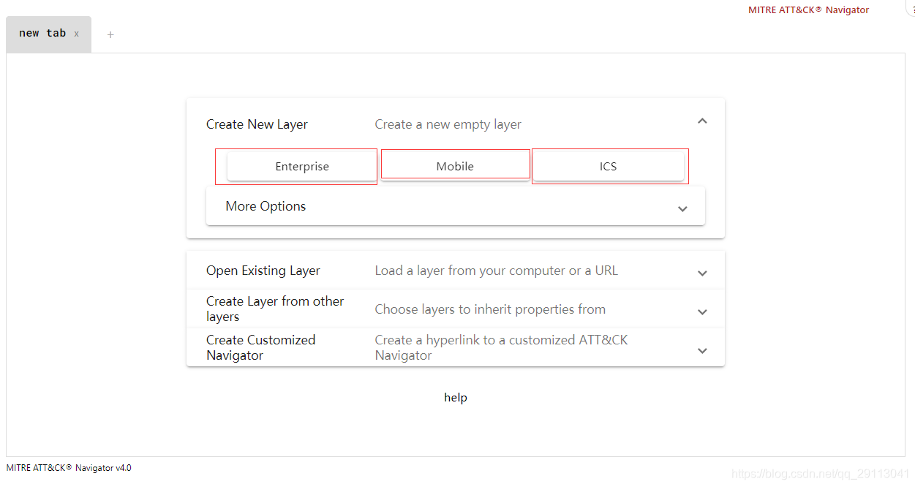Click 'Create a new empty layer' description
The image size is (915, 487).
coord(448,124)
